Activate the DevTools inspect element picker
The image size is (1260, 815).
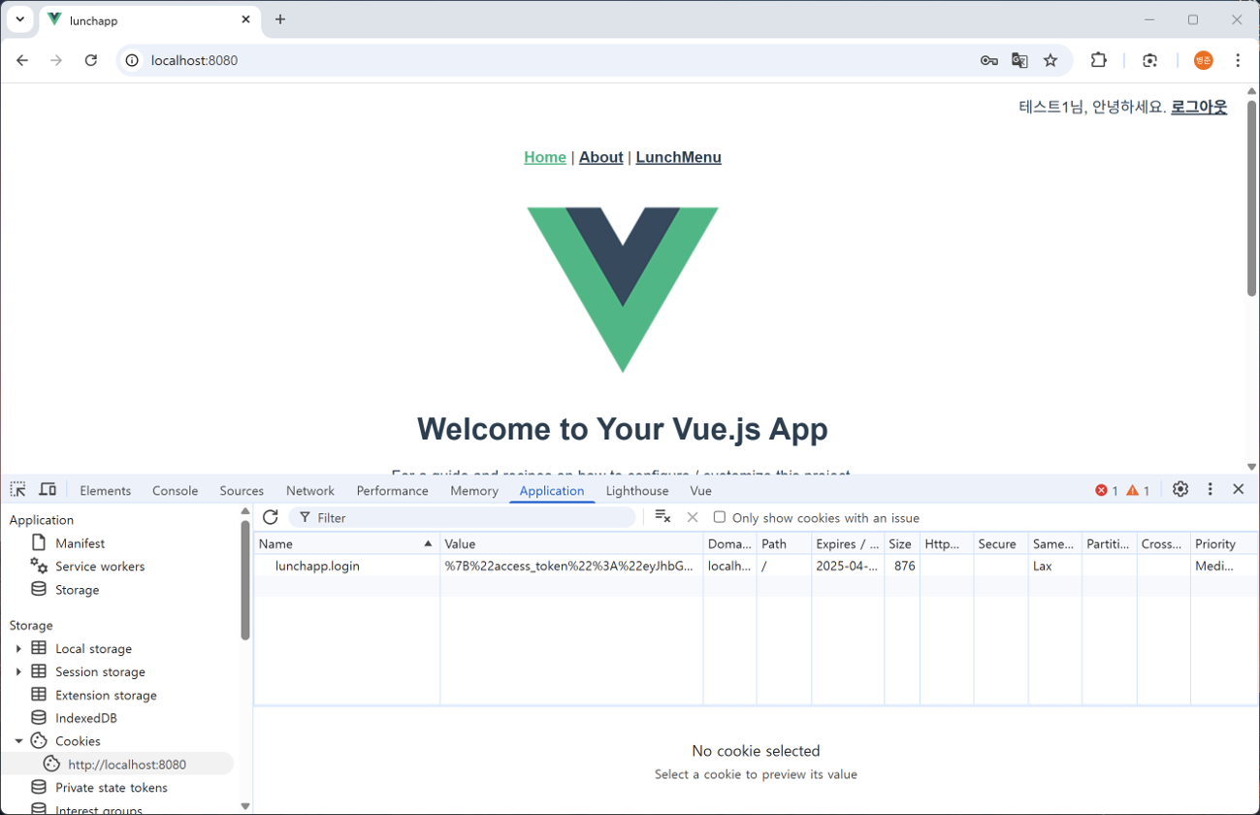tap(18, 490)
